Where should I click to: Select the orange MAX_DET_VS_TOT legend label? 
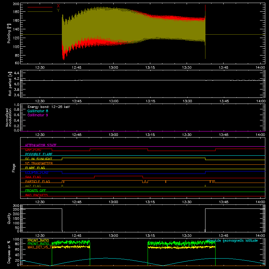[x=42, y=247]
